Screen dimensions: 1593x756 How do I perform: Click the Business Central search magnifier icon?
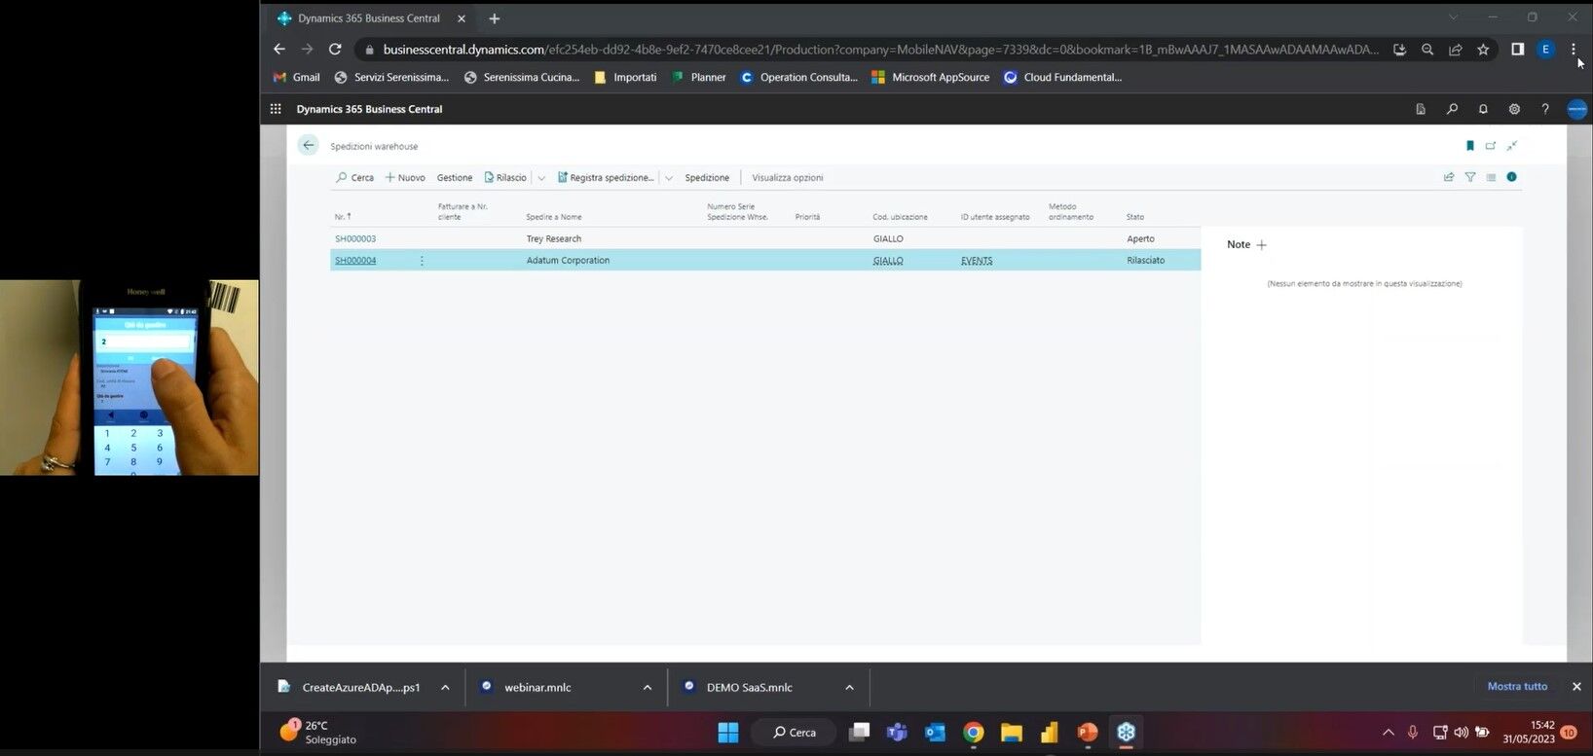point(1452,109)
